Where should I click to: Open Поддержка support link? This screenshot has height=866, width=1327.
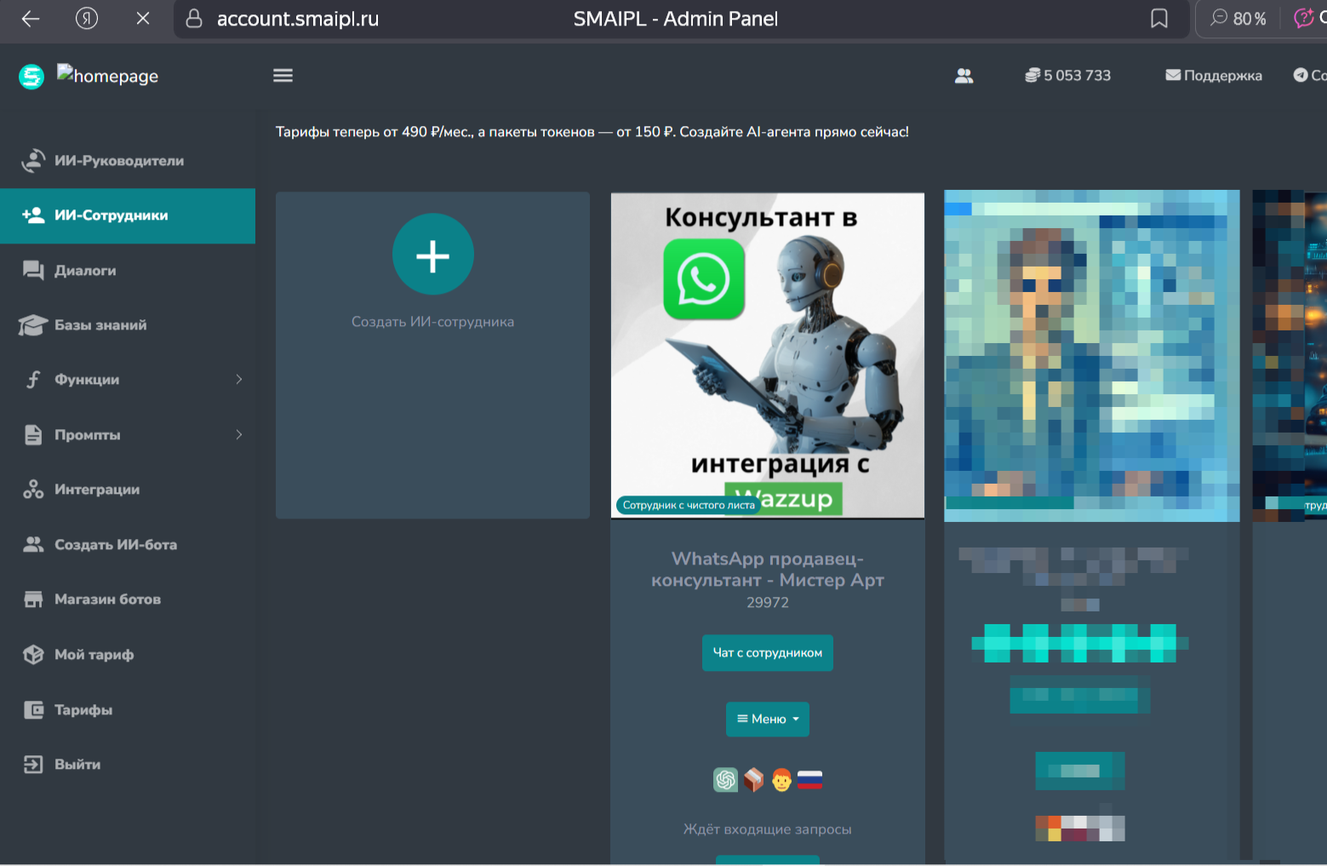(1214, 75)
